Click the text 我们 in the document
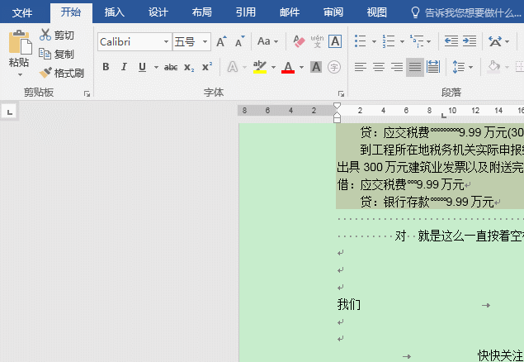The width and height of the screenshot is (524, 362). 349,305
